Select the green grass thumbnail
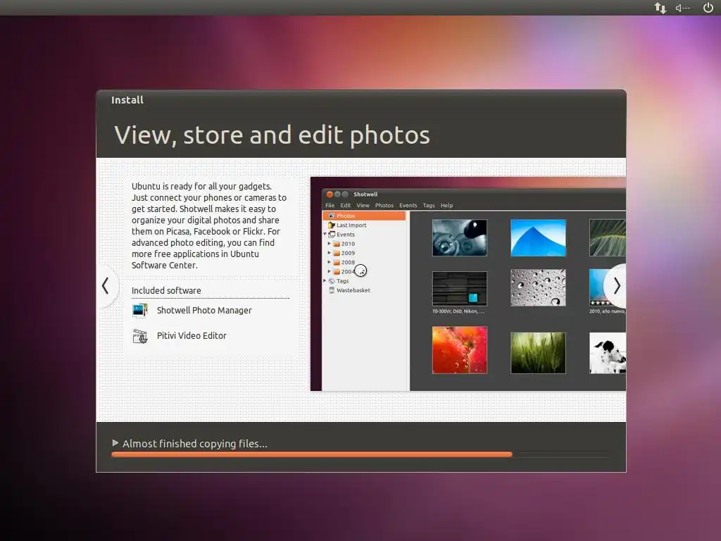 point(538,352)
